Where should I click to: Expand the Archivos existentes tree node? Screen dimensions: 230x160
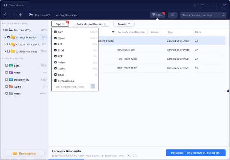pos(5,51)
